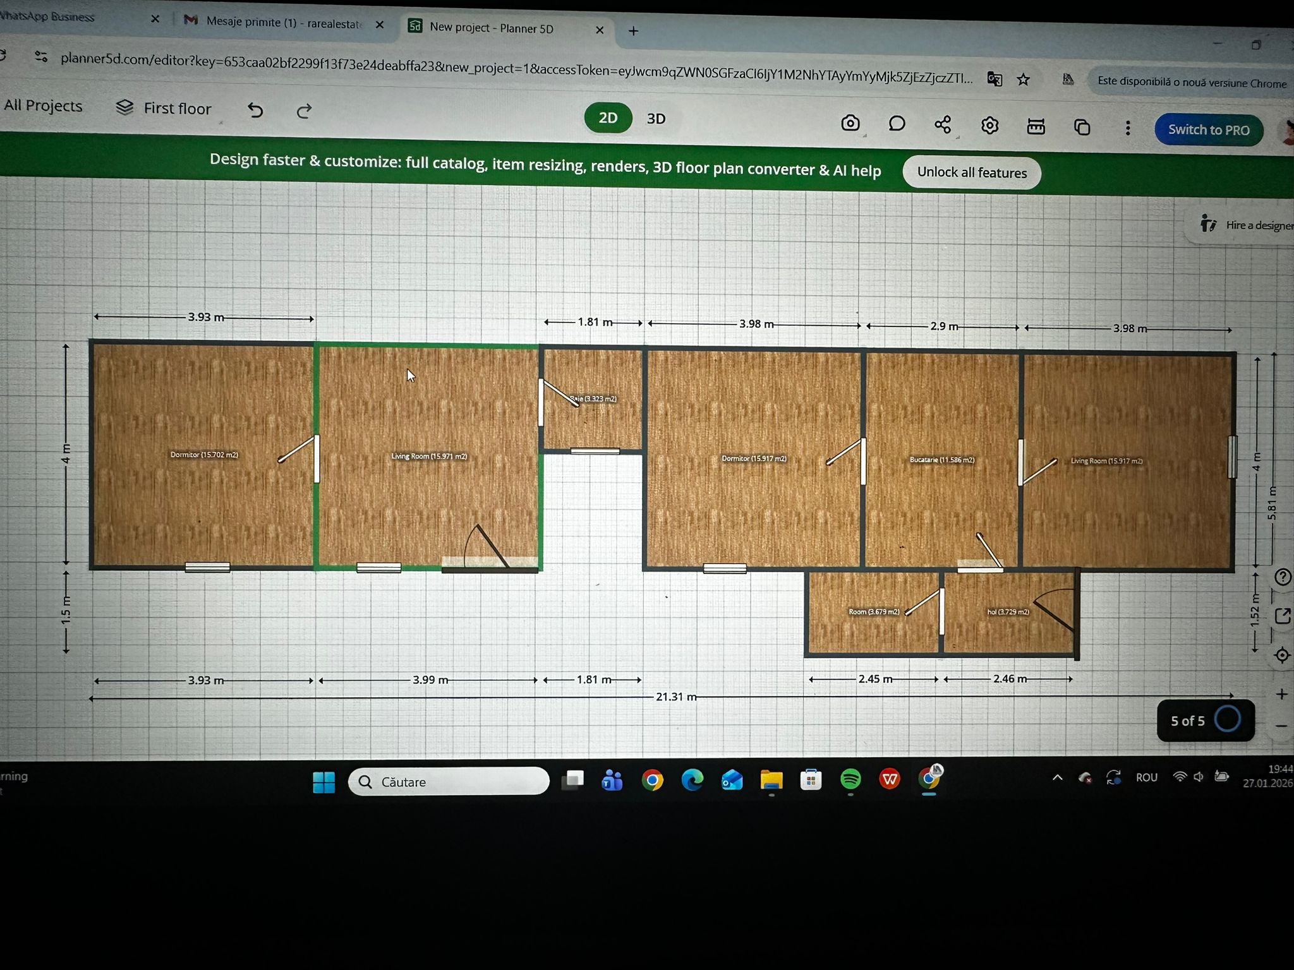Select the 2D view mode
Image resolution: width=1294 pixels, height=970 pixels.
point(608,117)
